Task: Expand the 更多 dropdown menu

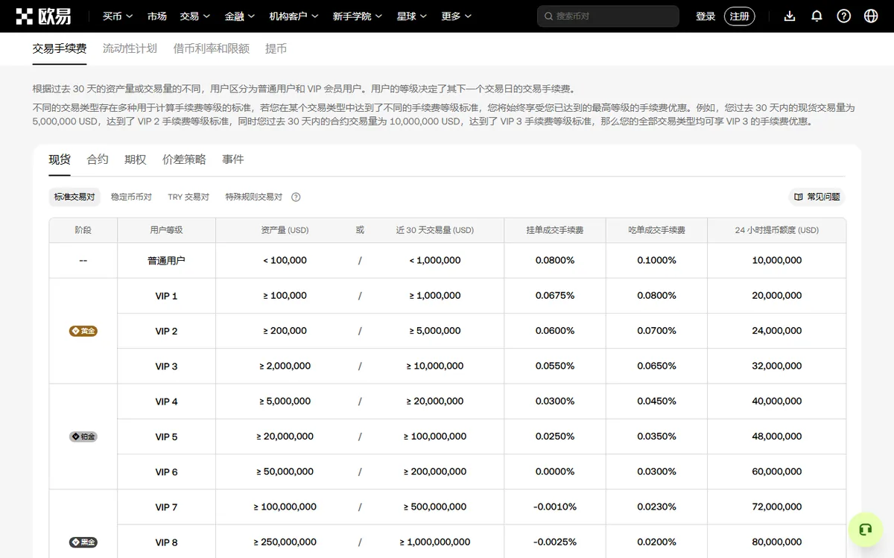Action: click(456, 16)
